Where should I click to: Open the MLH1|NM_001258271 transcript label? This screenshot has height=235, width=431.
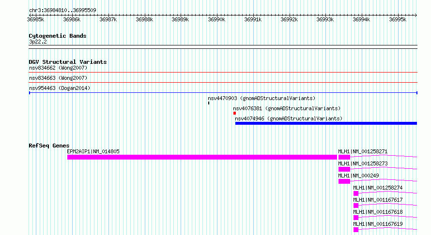click(363, 151)
